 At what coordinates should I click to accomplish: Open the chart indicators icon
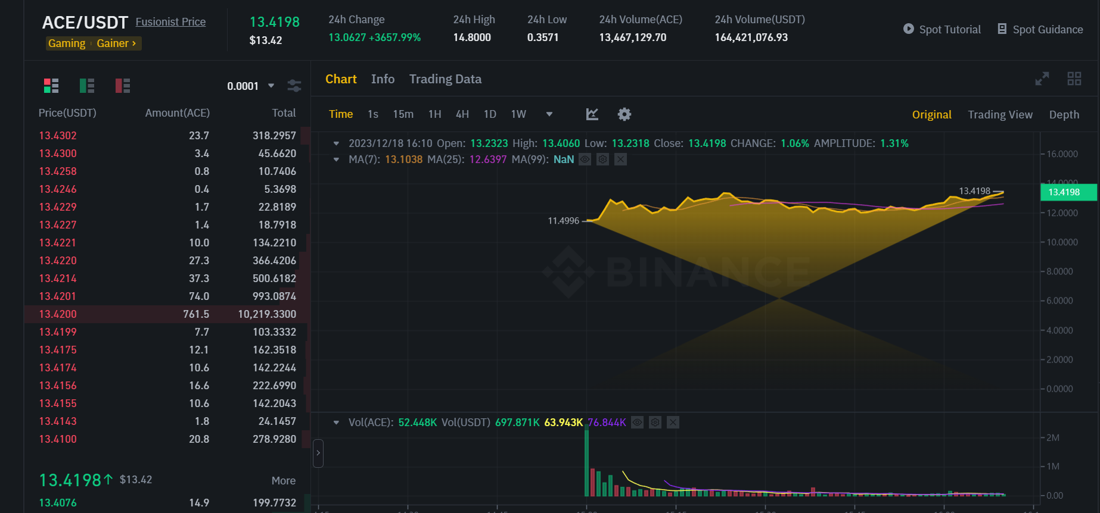pyautogui.click(x=592, y=114)
